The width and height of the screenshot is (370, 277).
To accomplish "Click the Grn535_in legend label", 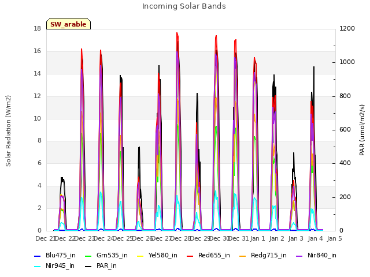I will [x=112, y=255].
